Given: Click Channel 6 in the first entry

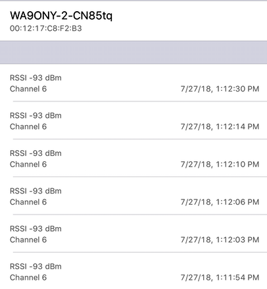Looking at the screenshot, I should pos(28,89).
